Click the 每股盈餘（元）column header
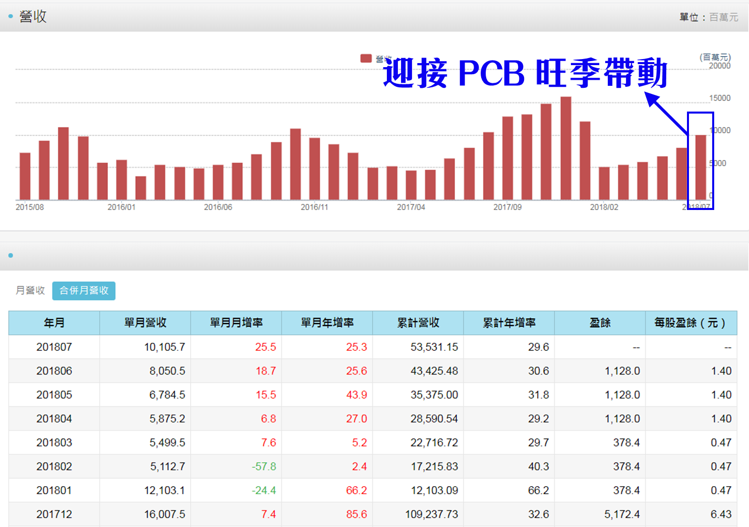The width and height of the screenshot is (749, 527). coord(691,323)
